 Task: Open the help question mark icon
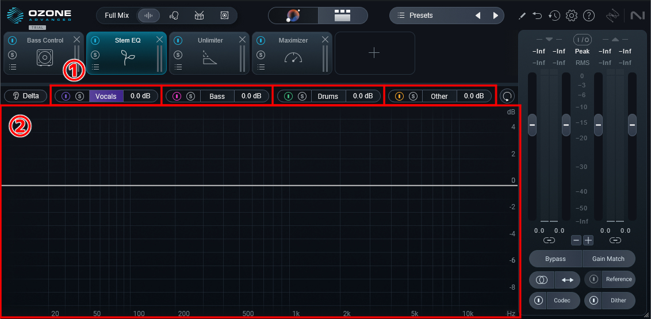click(x=589, y=16)
